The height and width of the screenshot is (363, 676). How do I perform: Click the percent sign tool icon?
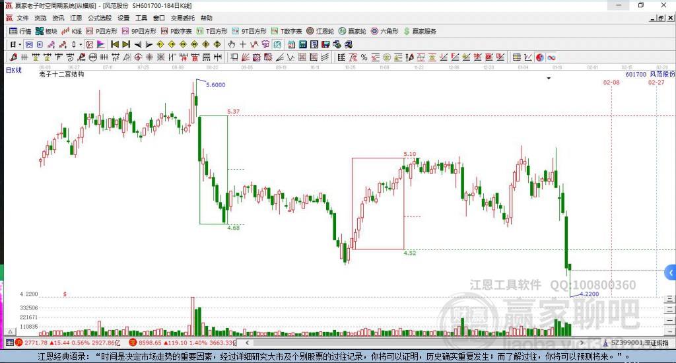pos(364,57)
